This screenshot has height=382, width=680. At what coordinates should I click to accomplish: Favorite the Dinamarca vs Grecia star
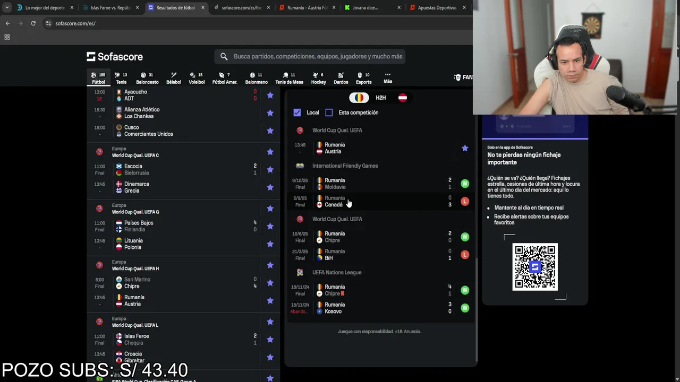[270, 187]
